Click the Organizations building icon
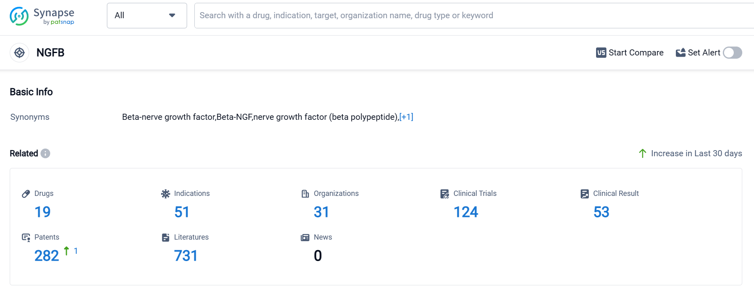The height and width of the screenshot is (289, 754). coord(305,193)
